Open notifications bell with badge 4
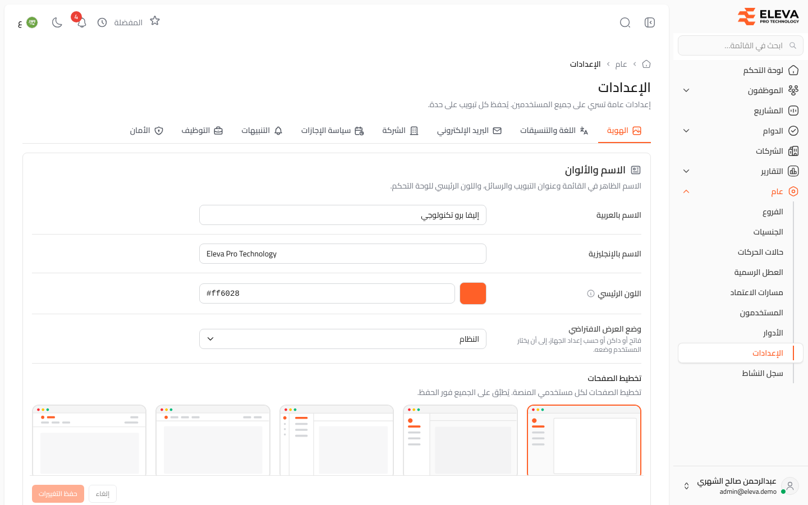808x505 pixels. (81, 22)
